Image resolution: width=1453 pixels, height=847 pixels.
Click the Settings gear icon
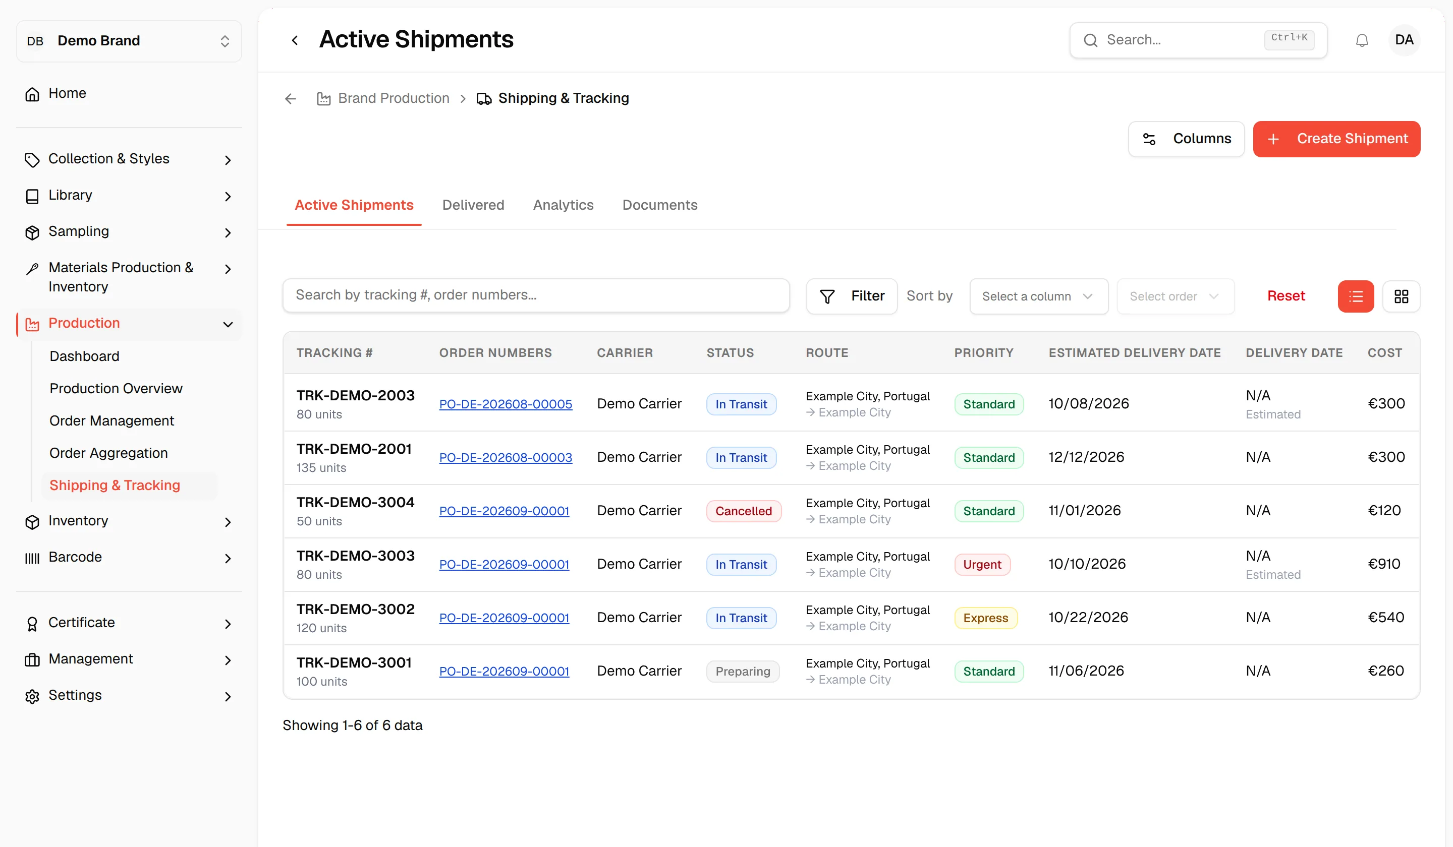[32, 696]
